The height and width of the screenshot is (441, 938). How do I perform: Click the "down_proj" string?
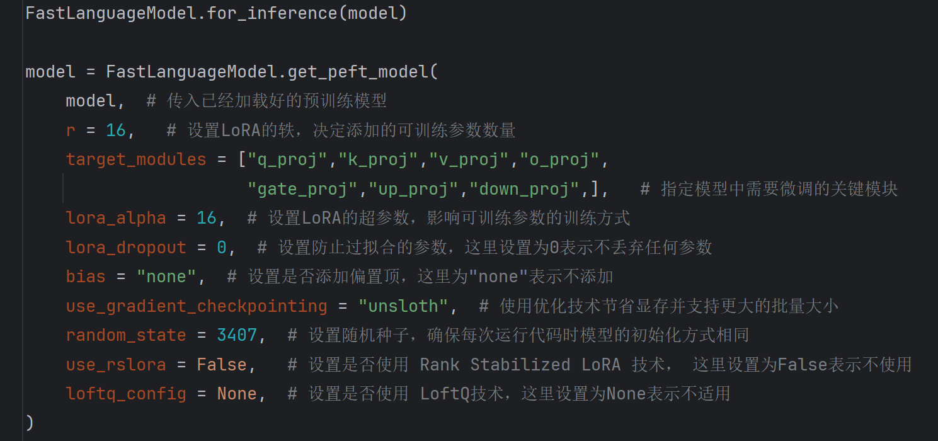tap(525, 189)
